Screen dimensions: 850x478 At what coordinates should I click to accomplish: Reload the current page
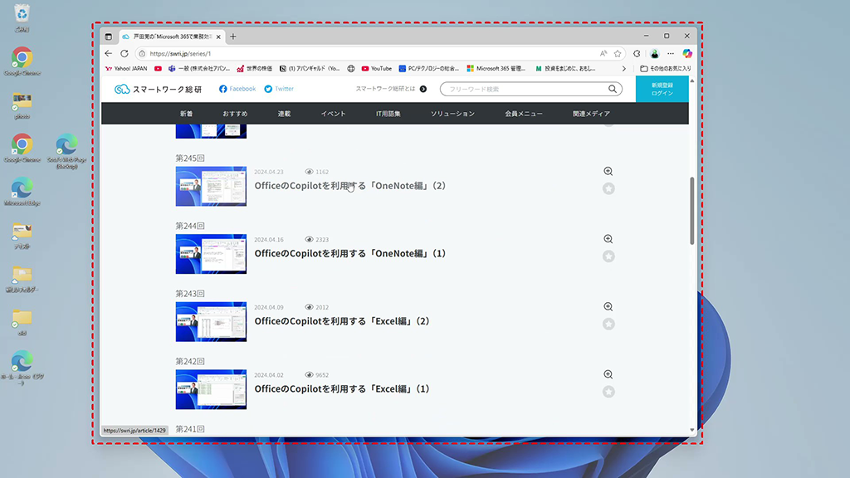pyautogui.click(x=125, y=54)
